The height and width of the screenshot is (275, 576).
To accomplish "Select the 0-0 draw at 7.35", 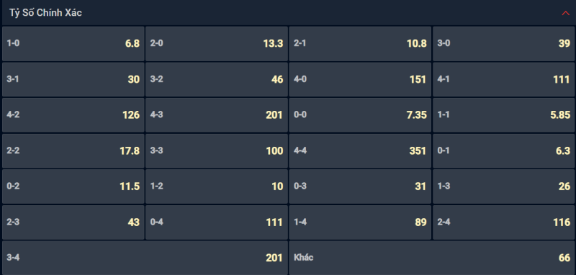I will (360, 115).
